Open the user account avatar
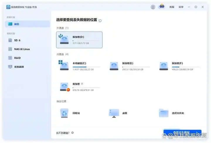 point(153,7)
